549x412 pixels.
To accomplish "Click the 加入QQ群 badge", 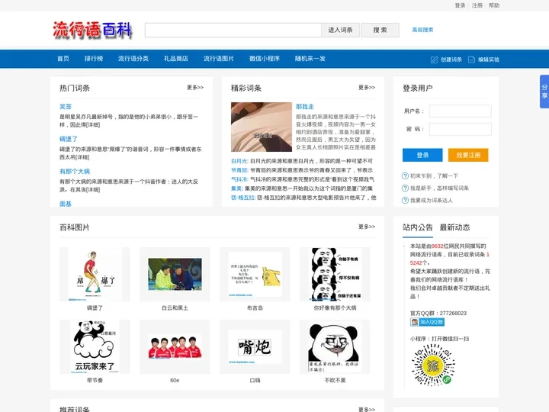I will click(x=427, y=322).
